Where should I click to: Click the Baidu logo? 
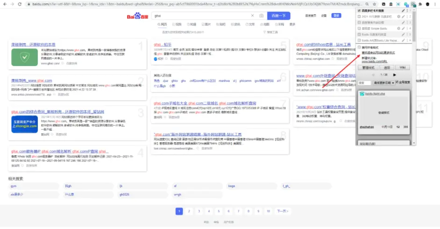[137, 16]
